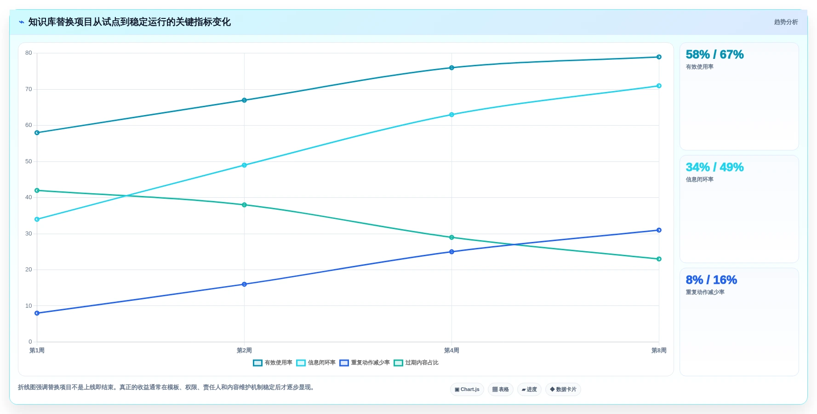Click the 趋势分析 label in header

(786, 22)
